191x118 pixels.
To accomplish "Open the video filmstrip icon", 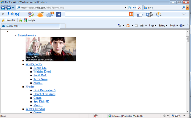I will tap(149, 14).
